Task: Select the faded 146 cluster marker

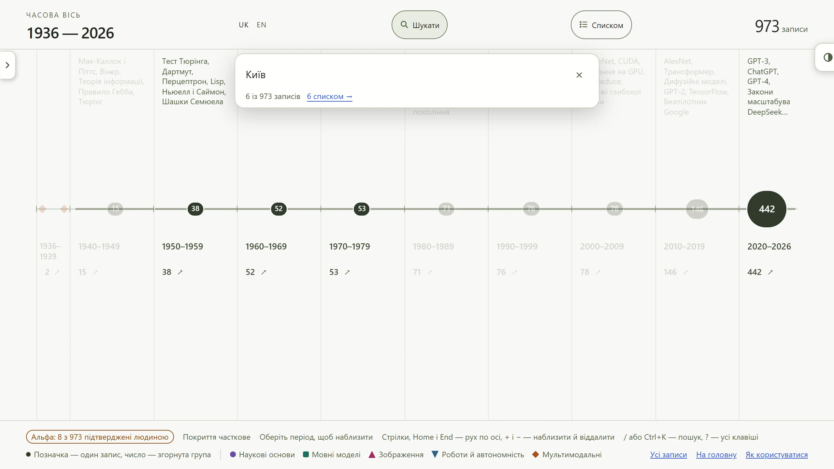Action: coord(697,209)
